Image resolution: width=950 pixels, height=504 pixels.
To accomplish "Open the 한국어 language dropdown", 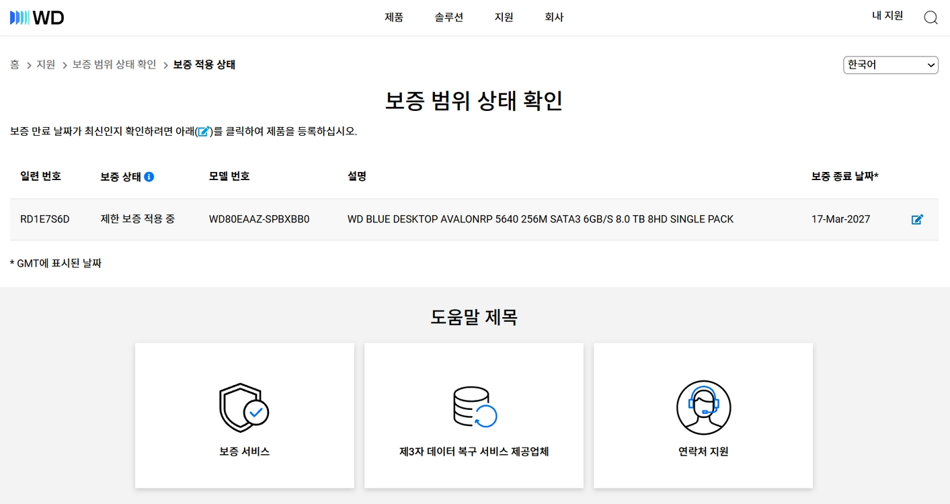I will click(x=891, y=65).
